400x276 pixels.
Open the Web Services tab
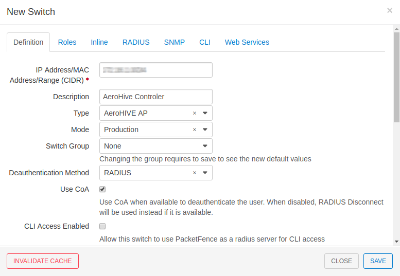[247, 42]
